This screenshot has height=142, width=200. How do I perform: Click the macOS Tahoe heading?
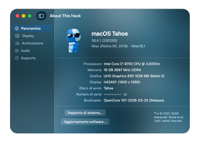110,34
